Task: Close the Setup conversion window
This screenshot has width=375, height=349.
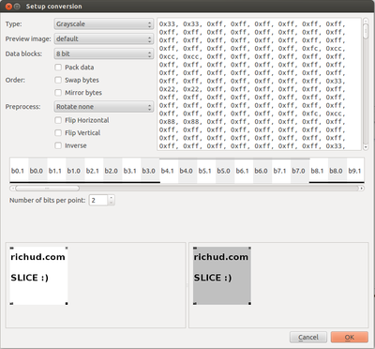Action: pyautogui.click(x=8, y=7)
